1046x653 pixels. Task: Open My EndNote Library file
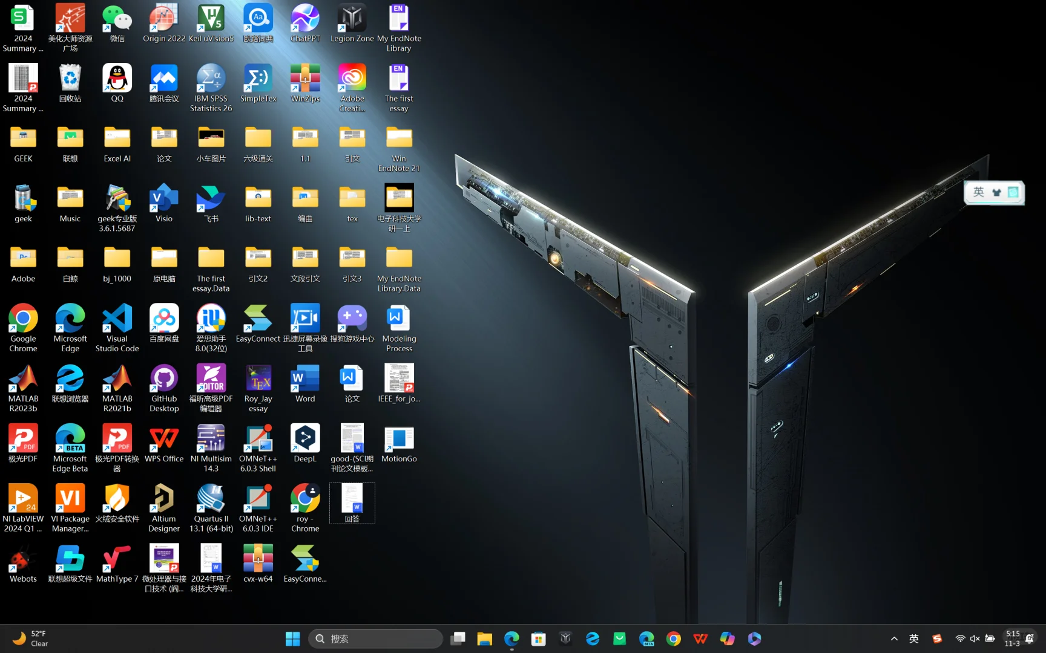point(399,28)
